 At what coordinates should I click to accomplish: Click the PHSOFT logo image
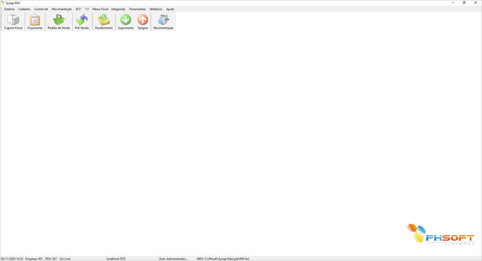coord(440,235)
